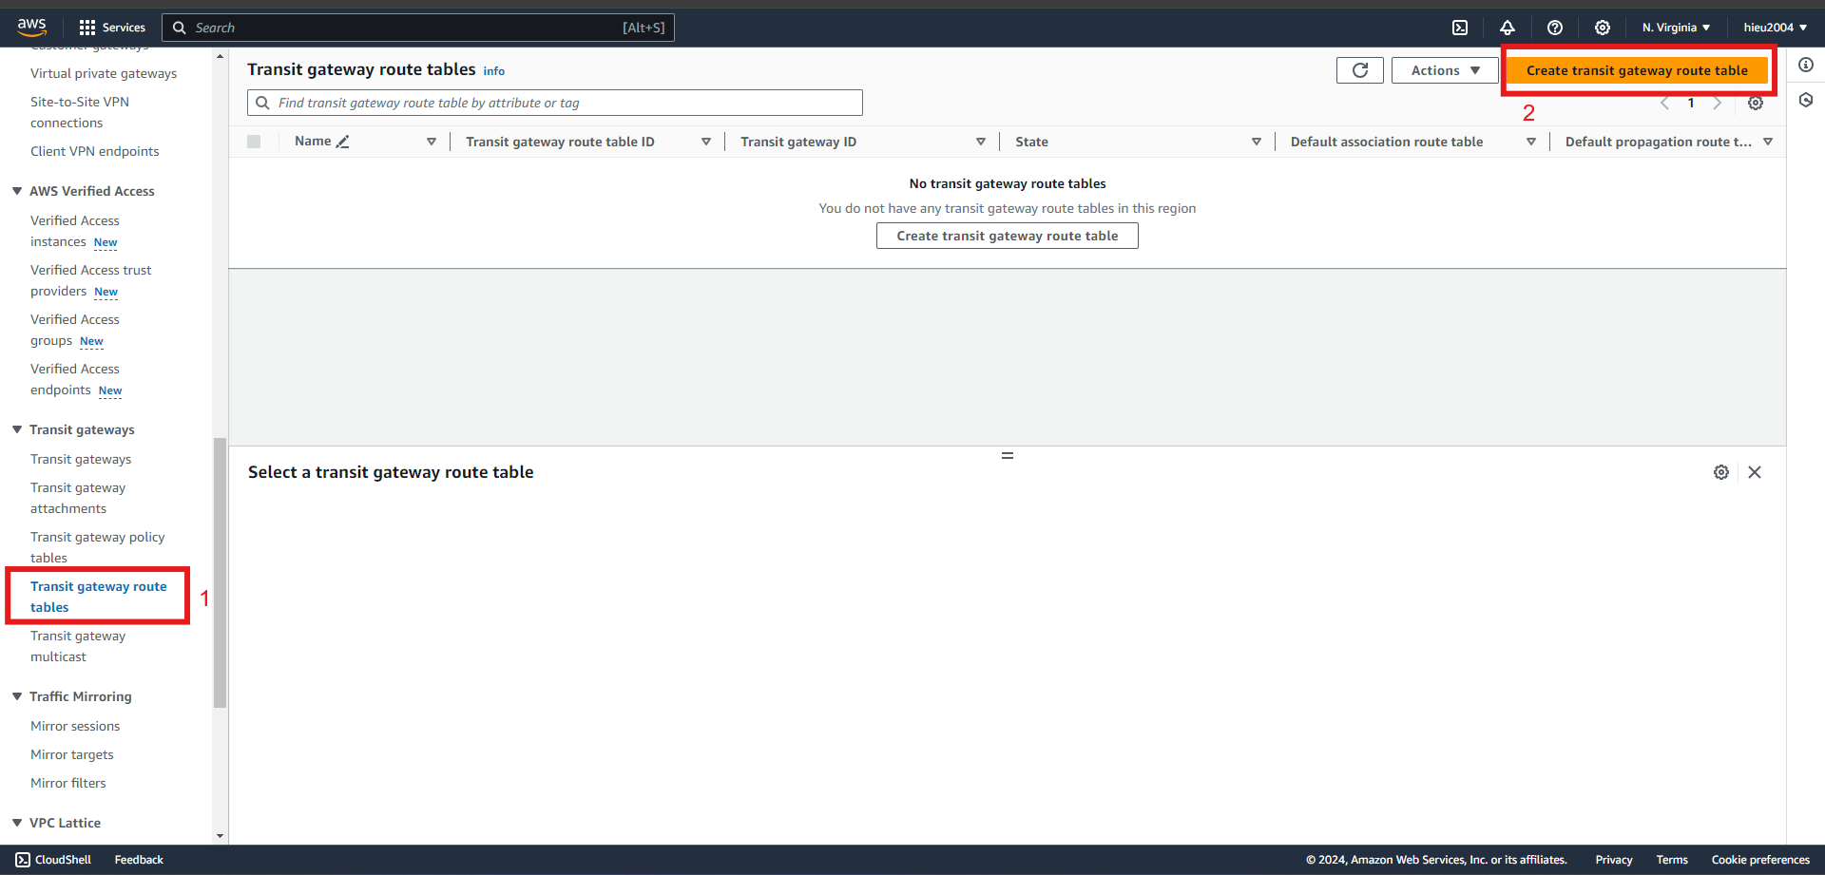Viewport: 1825px width, 875px height.
Task: Open the Services grid menu
Action: [112, 28]
